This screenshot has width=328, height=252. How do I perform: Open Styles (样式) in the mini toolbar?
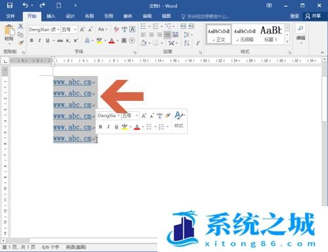click(x=179, y=120)
